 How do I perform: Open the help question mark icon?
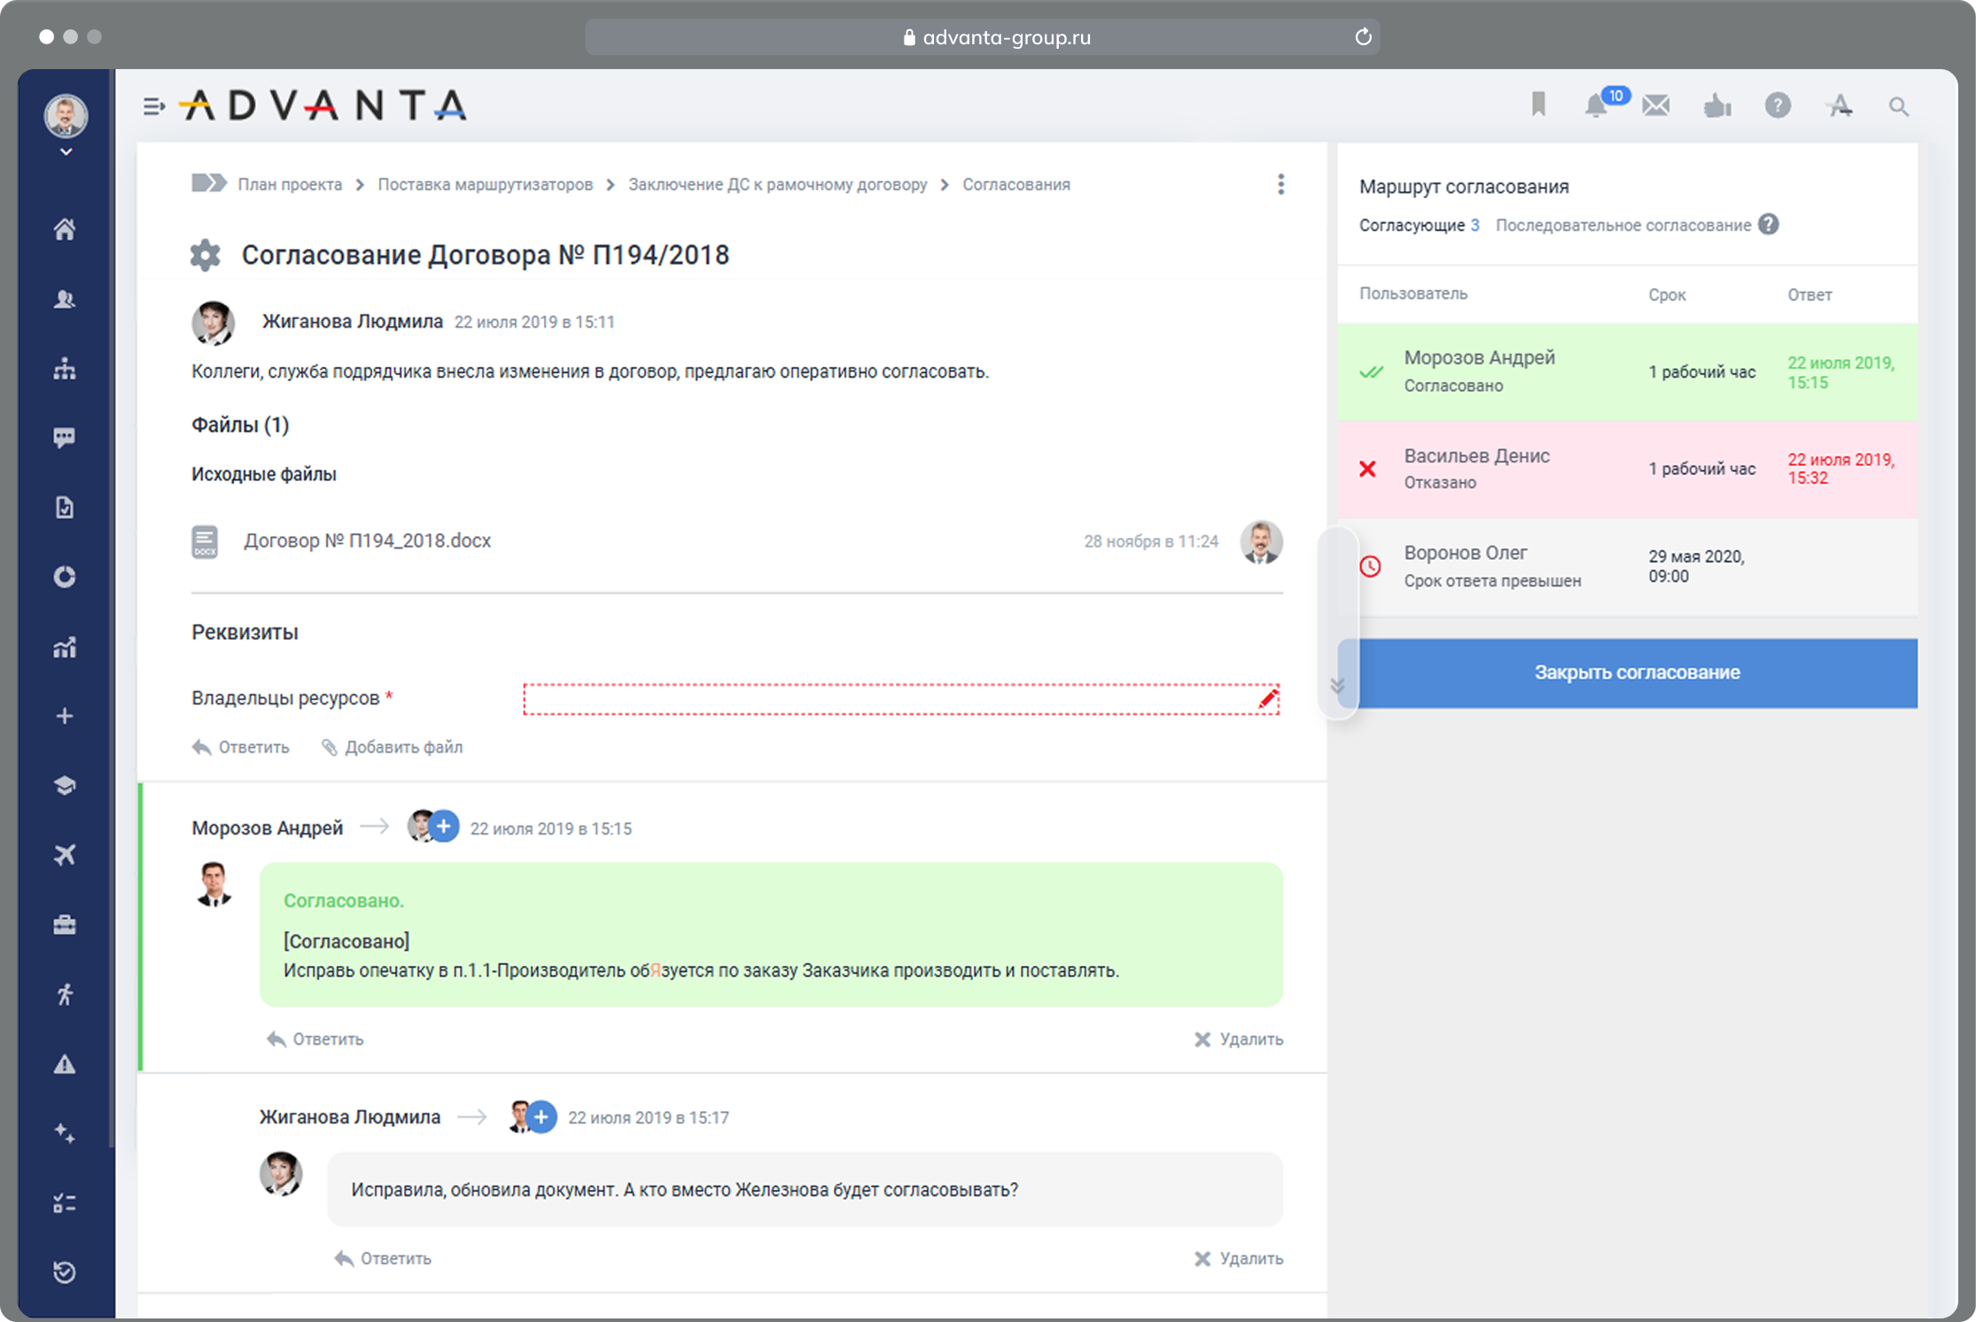[1778, 105]
